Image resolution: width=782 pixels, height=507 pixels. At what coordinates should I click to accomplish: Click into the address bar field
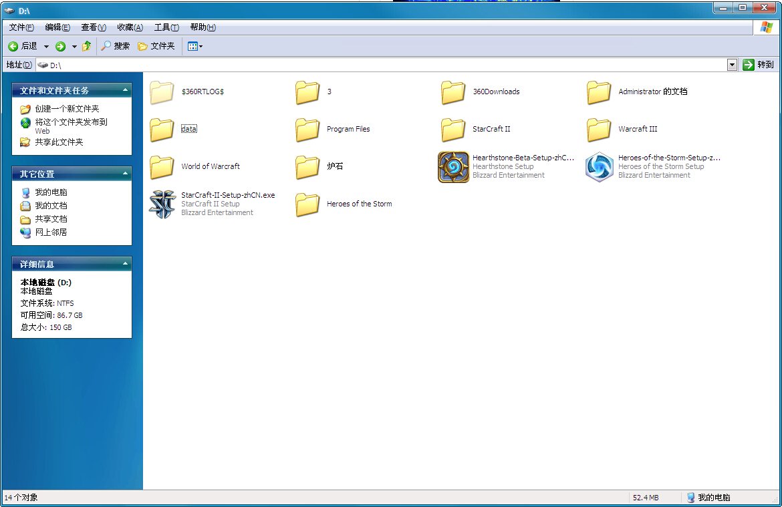coord(388,65)
